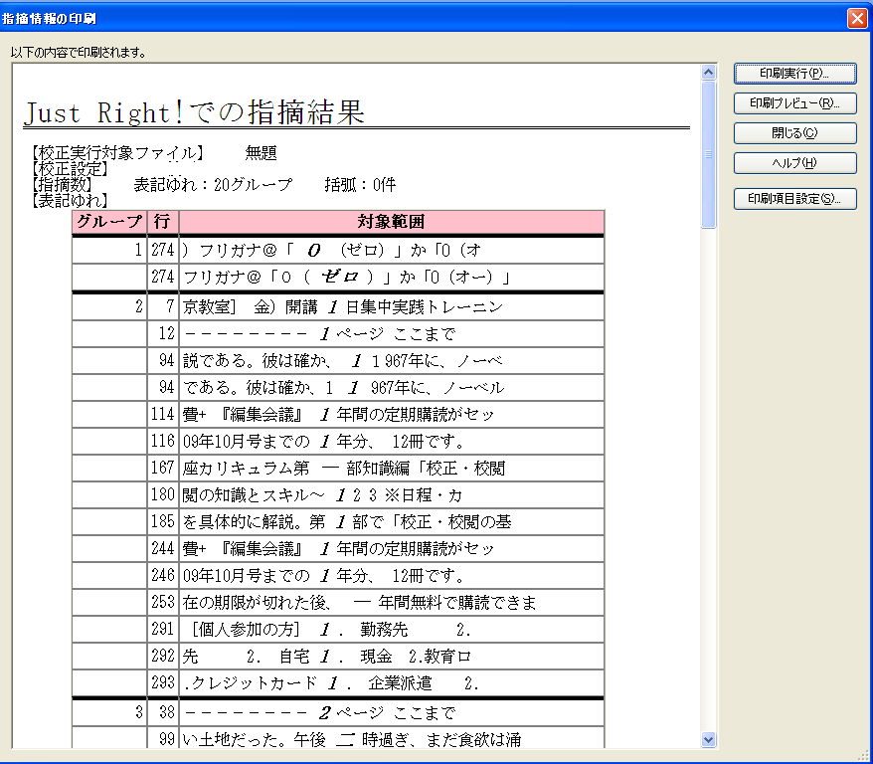Click the text '以下の内容で印刷されます。'
This screenshot has width=873, height=764.
79,53
